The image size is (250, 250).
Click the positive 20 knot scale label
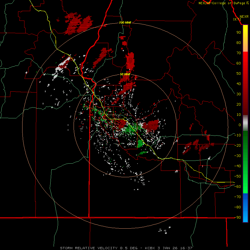pos(239,104)
